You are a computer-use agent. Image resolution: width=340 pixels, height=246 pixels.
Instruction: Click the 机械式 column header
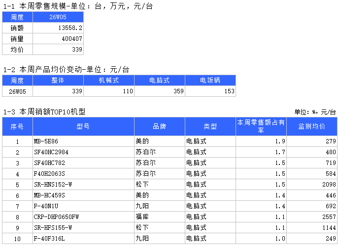pos(109,80)
